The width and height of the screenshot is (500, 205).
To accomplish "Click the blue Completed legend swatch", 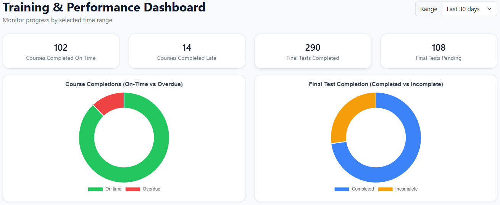I will click(x=342, y=189).
